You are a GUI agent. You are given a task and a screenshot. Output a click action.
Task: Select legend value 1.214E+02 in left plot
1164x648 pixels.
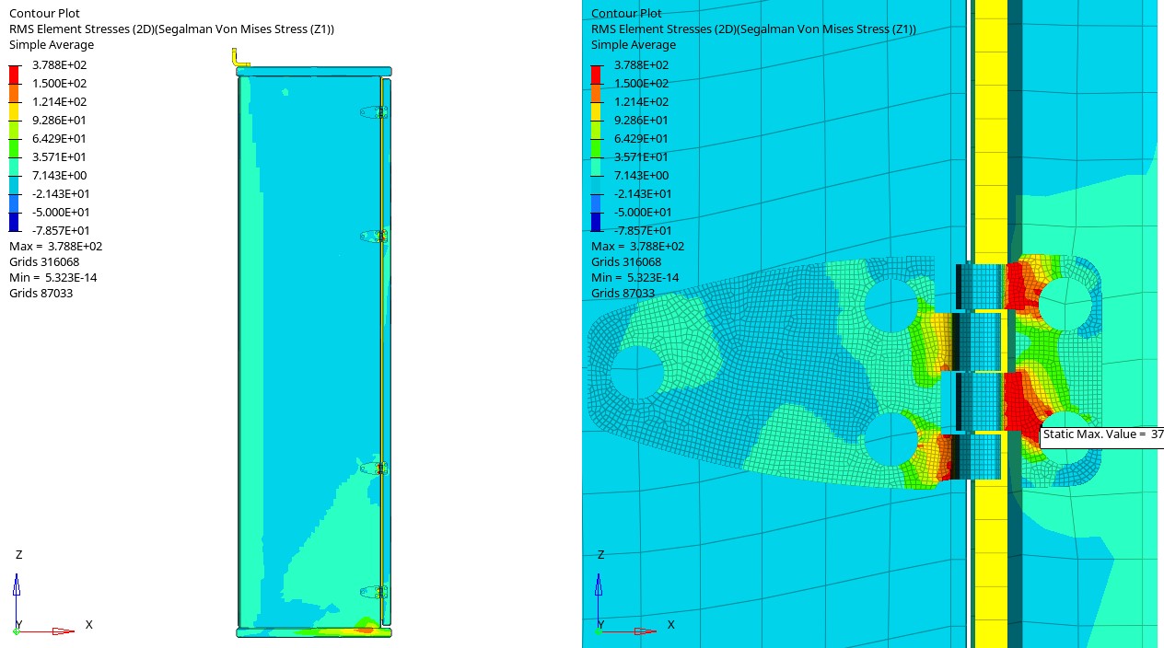point(59,102)
